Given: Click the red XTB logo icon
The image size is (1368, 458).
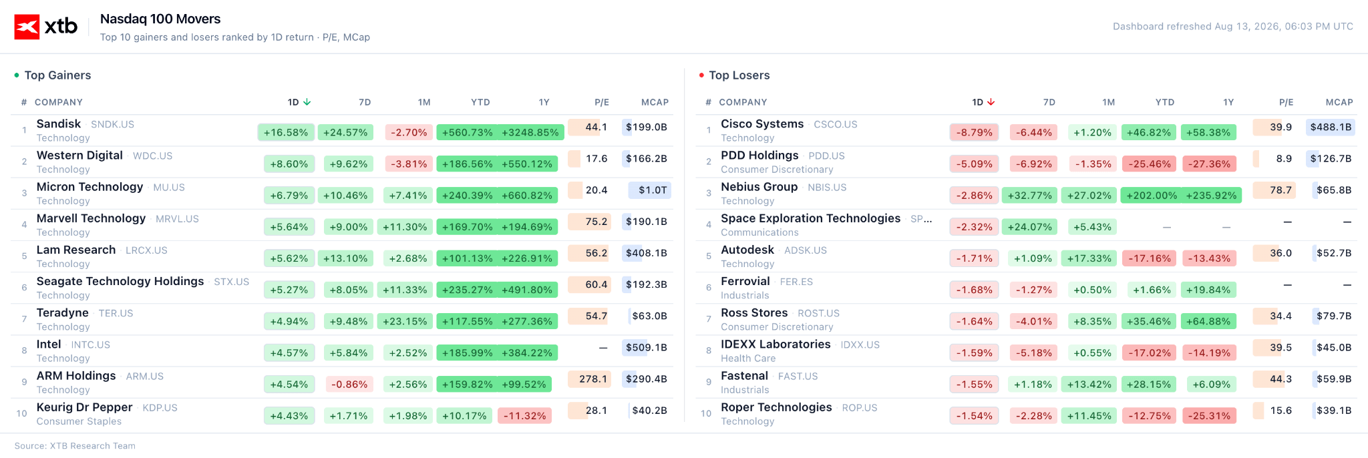Looking at the screenshot, I should click(27, 27).
